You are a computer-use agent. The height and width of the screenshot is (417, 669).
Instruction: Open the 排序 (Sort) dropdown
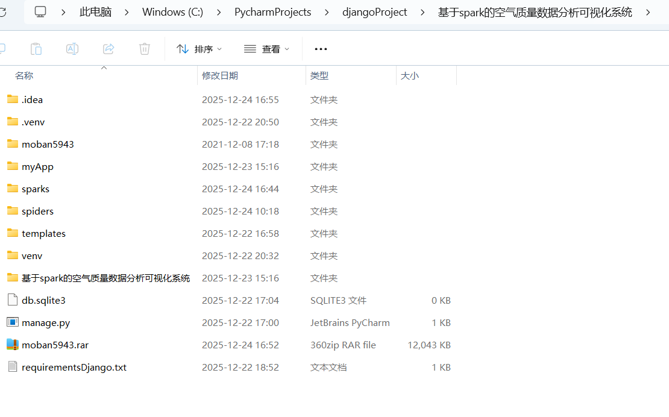point(199,49)
